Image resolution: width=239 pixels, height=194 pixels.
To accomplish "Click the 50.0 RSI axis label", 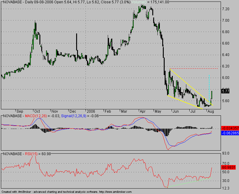I will pos(226,172).
